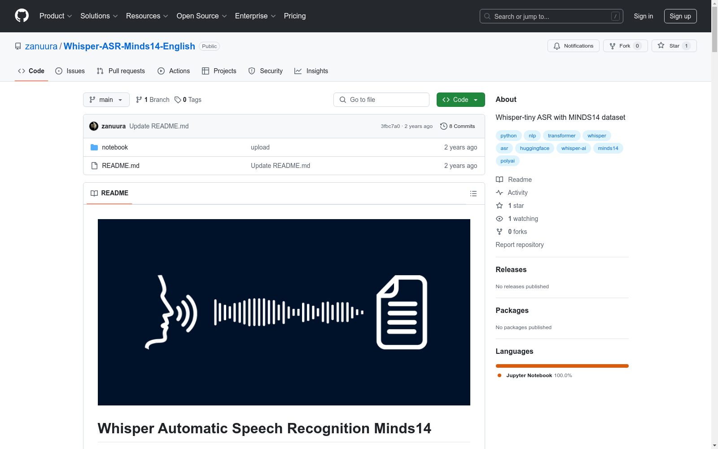
Task: Switch to the Code tab
Action: pos(31,71)
